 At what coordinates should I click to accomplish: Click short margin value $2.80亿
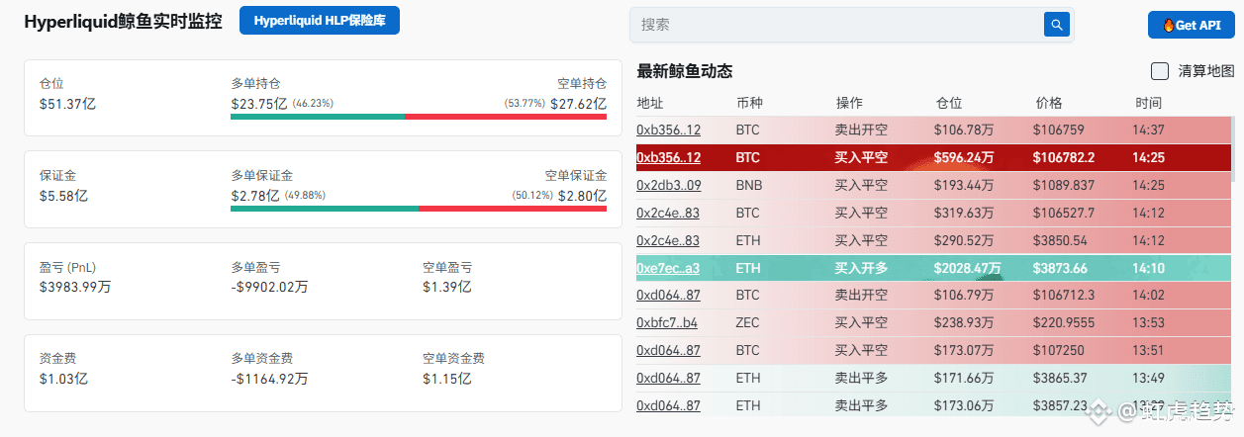[582, 196]
